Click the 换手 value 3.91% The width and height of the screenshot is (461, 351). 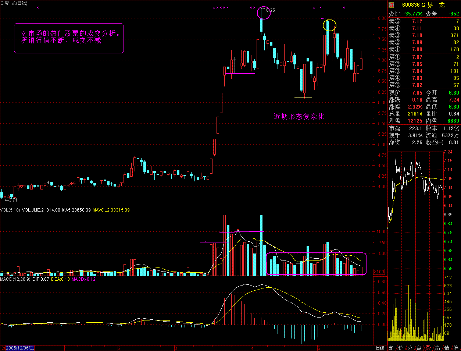pos(415,136)
